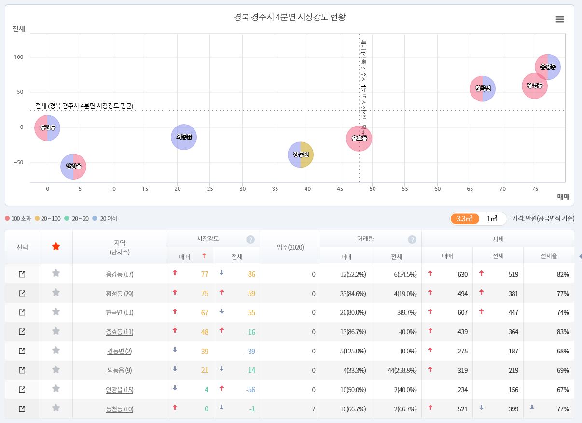Favorite the 동천동 row star

coord(56,409)
